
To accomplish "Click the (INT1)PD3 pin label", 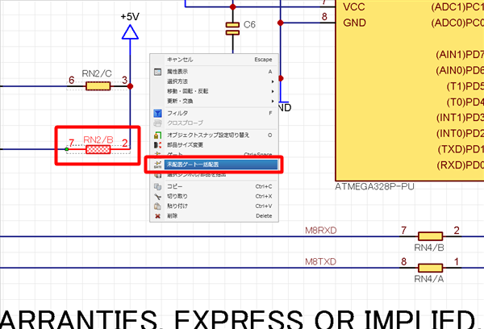I will point(460,118).
